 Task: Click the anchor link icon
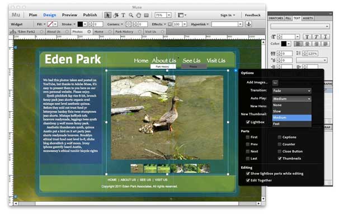[x=248, y=24]
